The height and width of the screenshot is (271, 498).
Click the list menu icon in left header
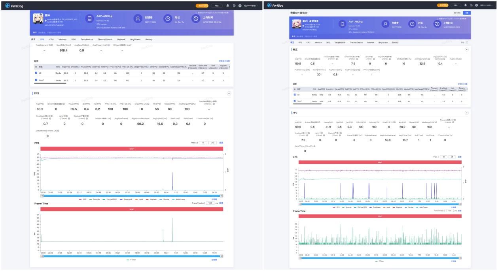click(234, 6)
